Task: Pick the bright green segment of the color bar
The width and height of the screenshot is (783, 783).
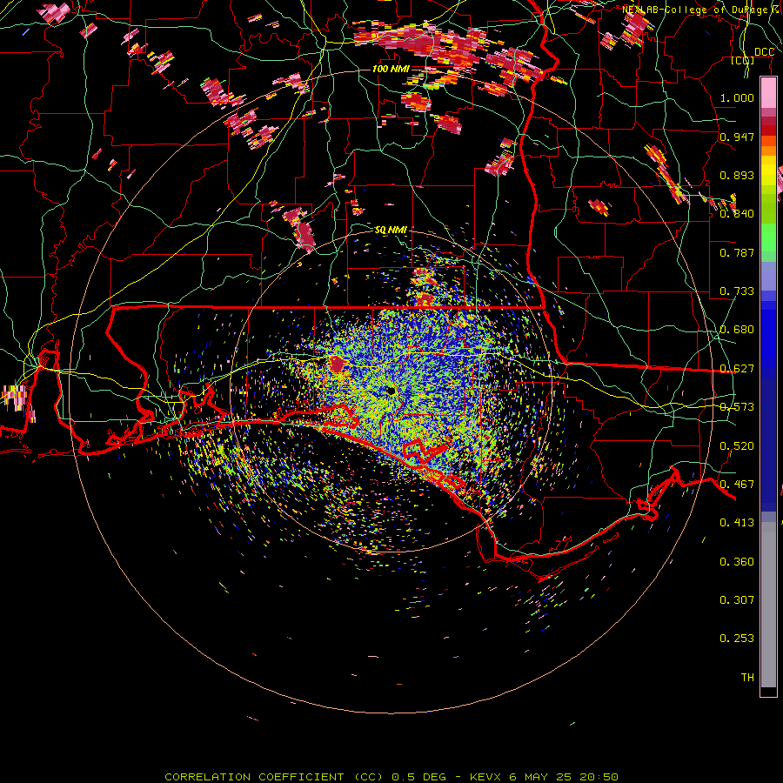Action: click(x=768, y=238)
